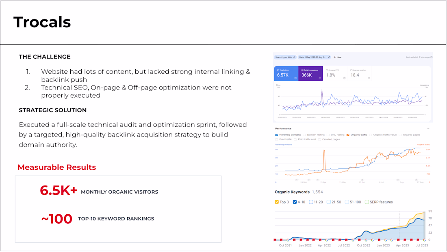Collapse the Performance section chevron

tap(428, 129)
